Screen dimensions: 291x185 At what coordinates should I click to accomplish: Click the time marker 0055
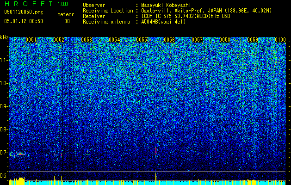(142, 40)
